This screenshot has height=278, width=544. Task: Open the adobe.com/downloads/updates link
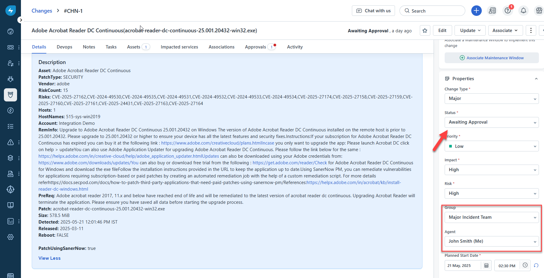click(x=88, y=163)
